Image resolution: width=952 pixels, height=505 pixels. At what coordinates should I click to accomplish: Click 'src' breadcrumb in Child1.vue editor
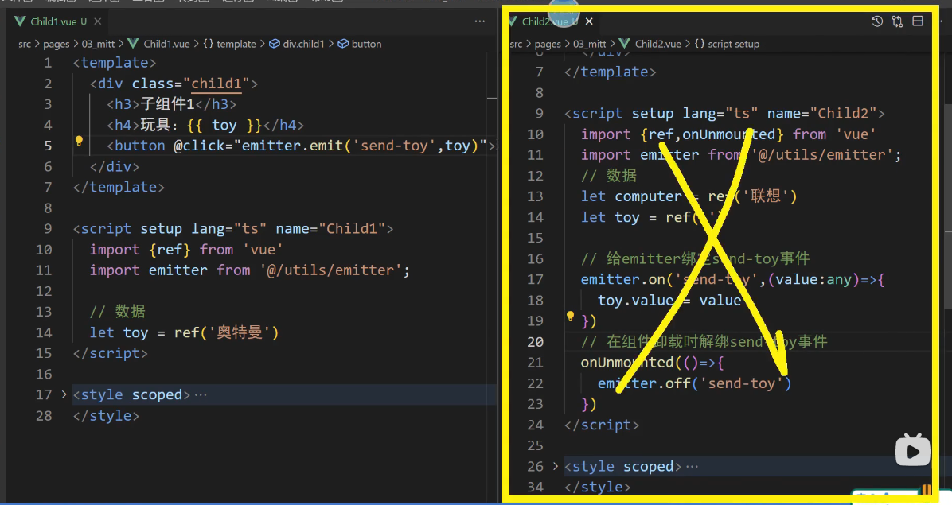[25, 44]
